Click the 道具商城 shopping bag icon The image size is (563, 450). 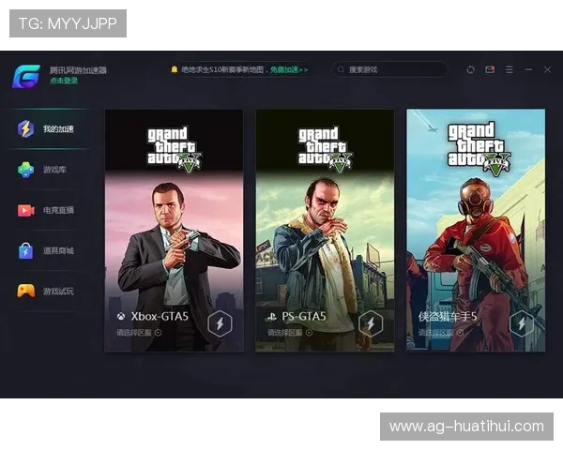point(26,250)
